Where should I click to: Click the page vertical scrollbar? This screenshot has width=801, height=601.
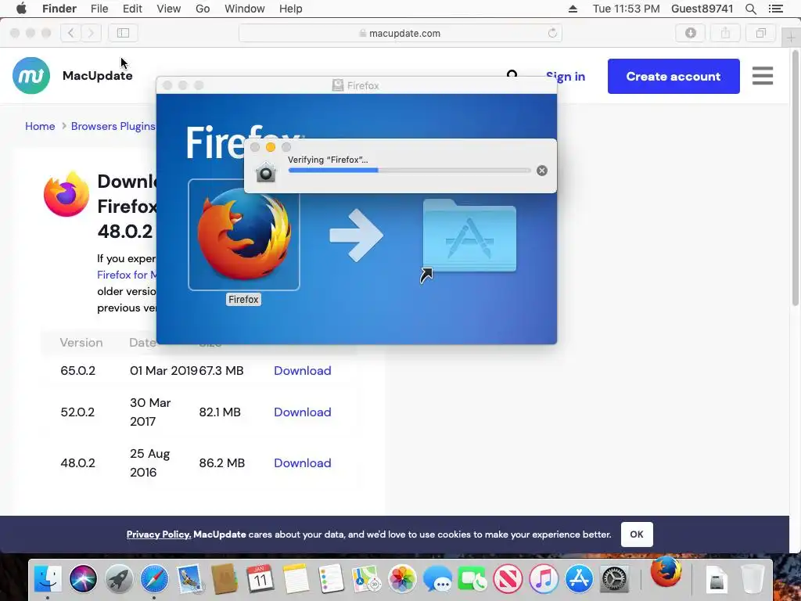796,178
